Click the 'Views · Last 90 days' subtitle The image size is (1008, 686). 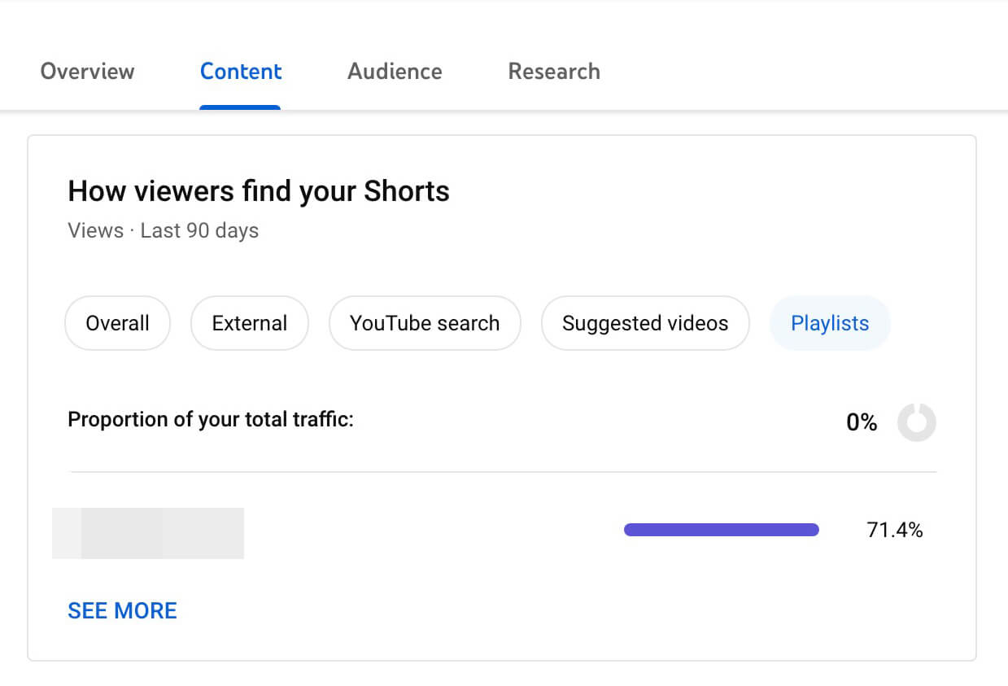click(163, 230)
